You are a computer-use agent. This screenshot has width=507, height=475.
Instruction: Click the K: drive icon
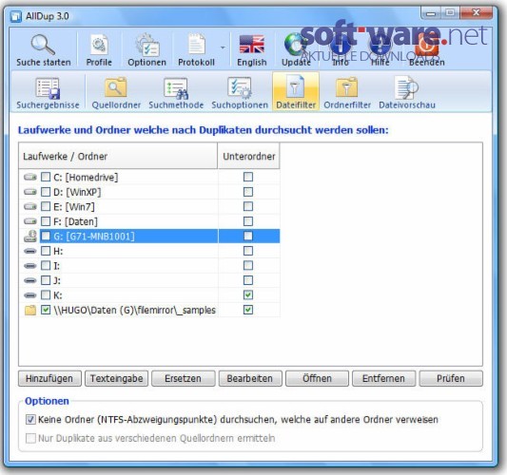30,295
